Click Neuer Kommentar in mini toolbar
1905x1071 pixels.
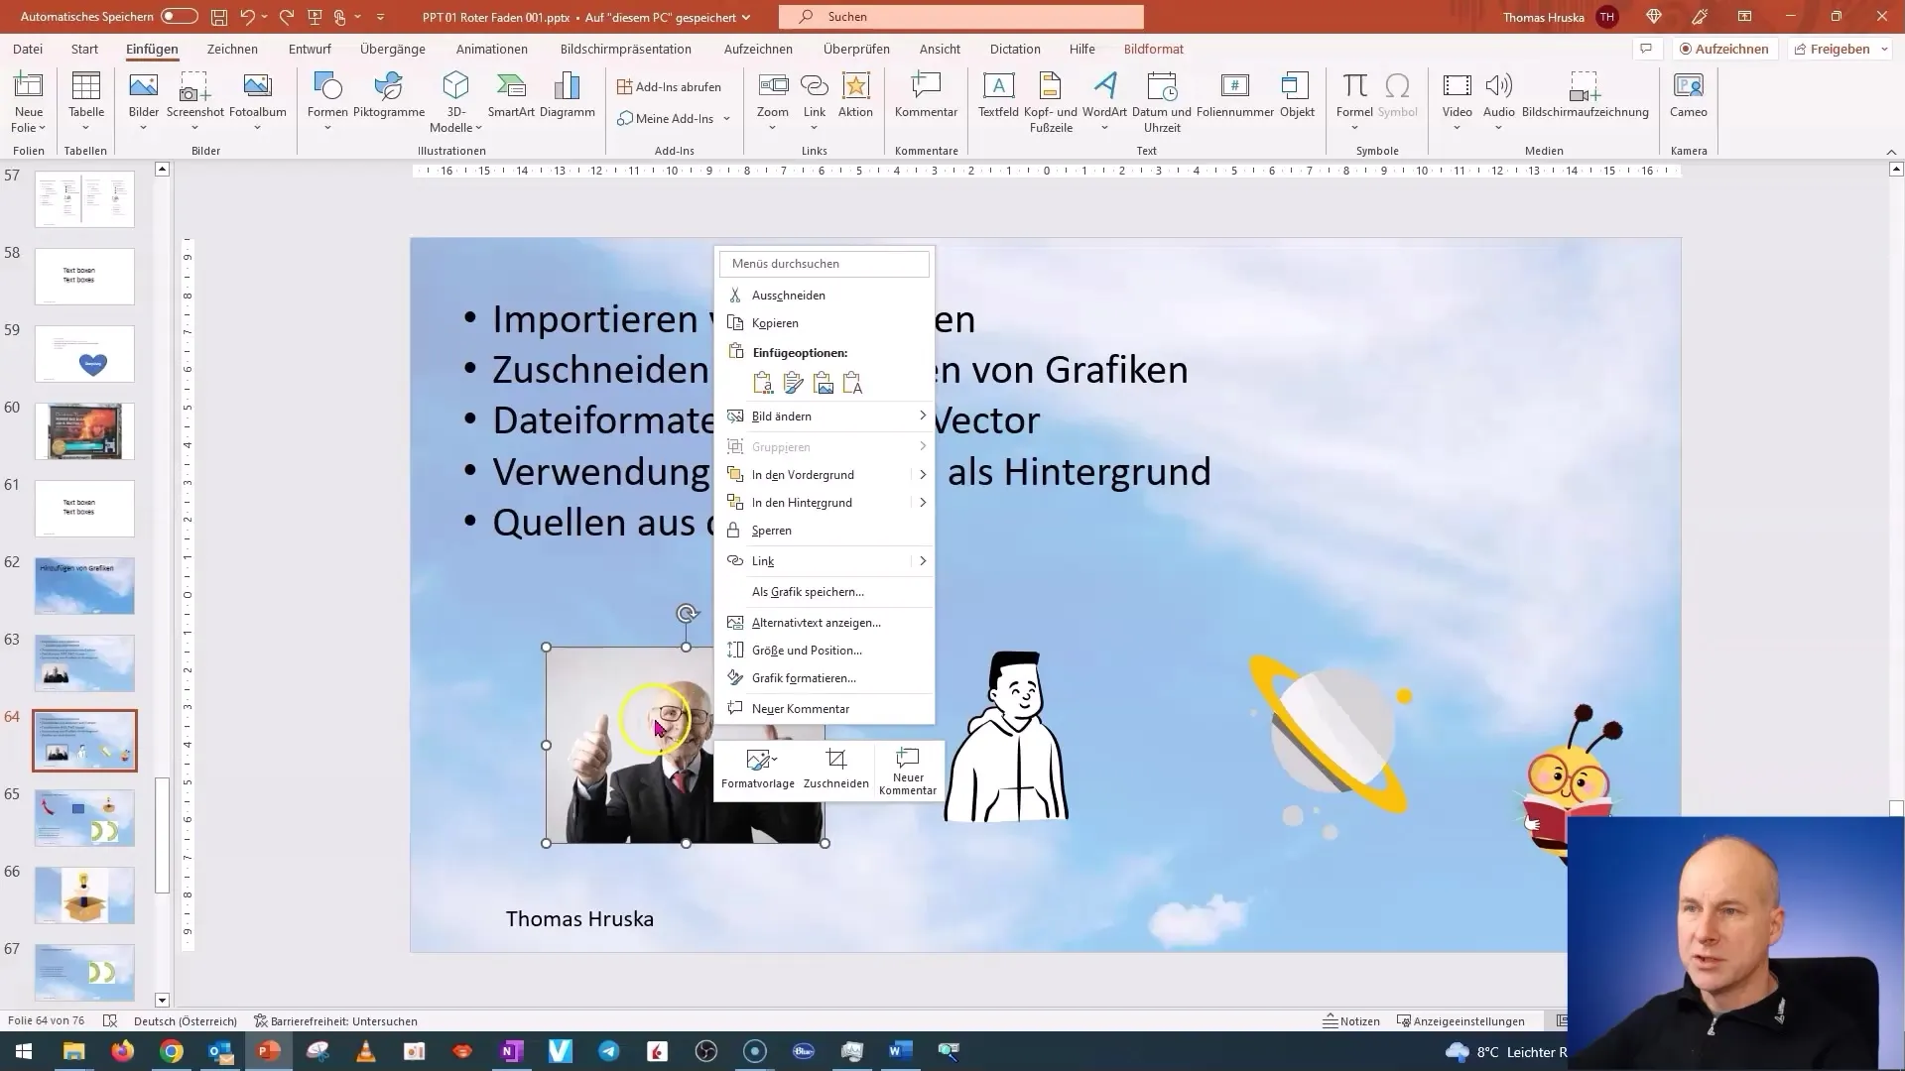pos(908,771)
